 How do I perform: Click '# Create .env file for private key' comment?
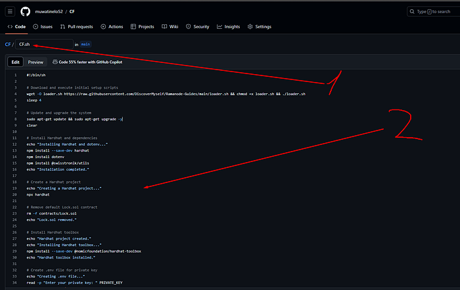pos(62,270)
